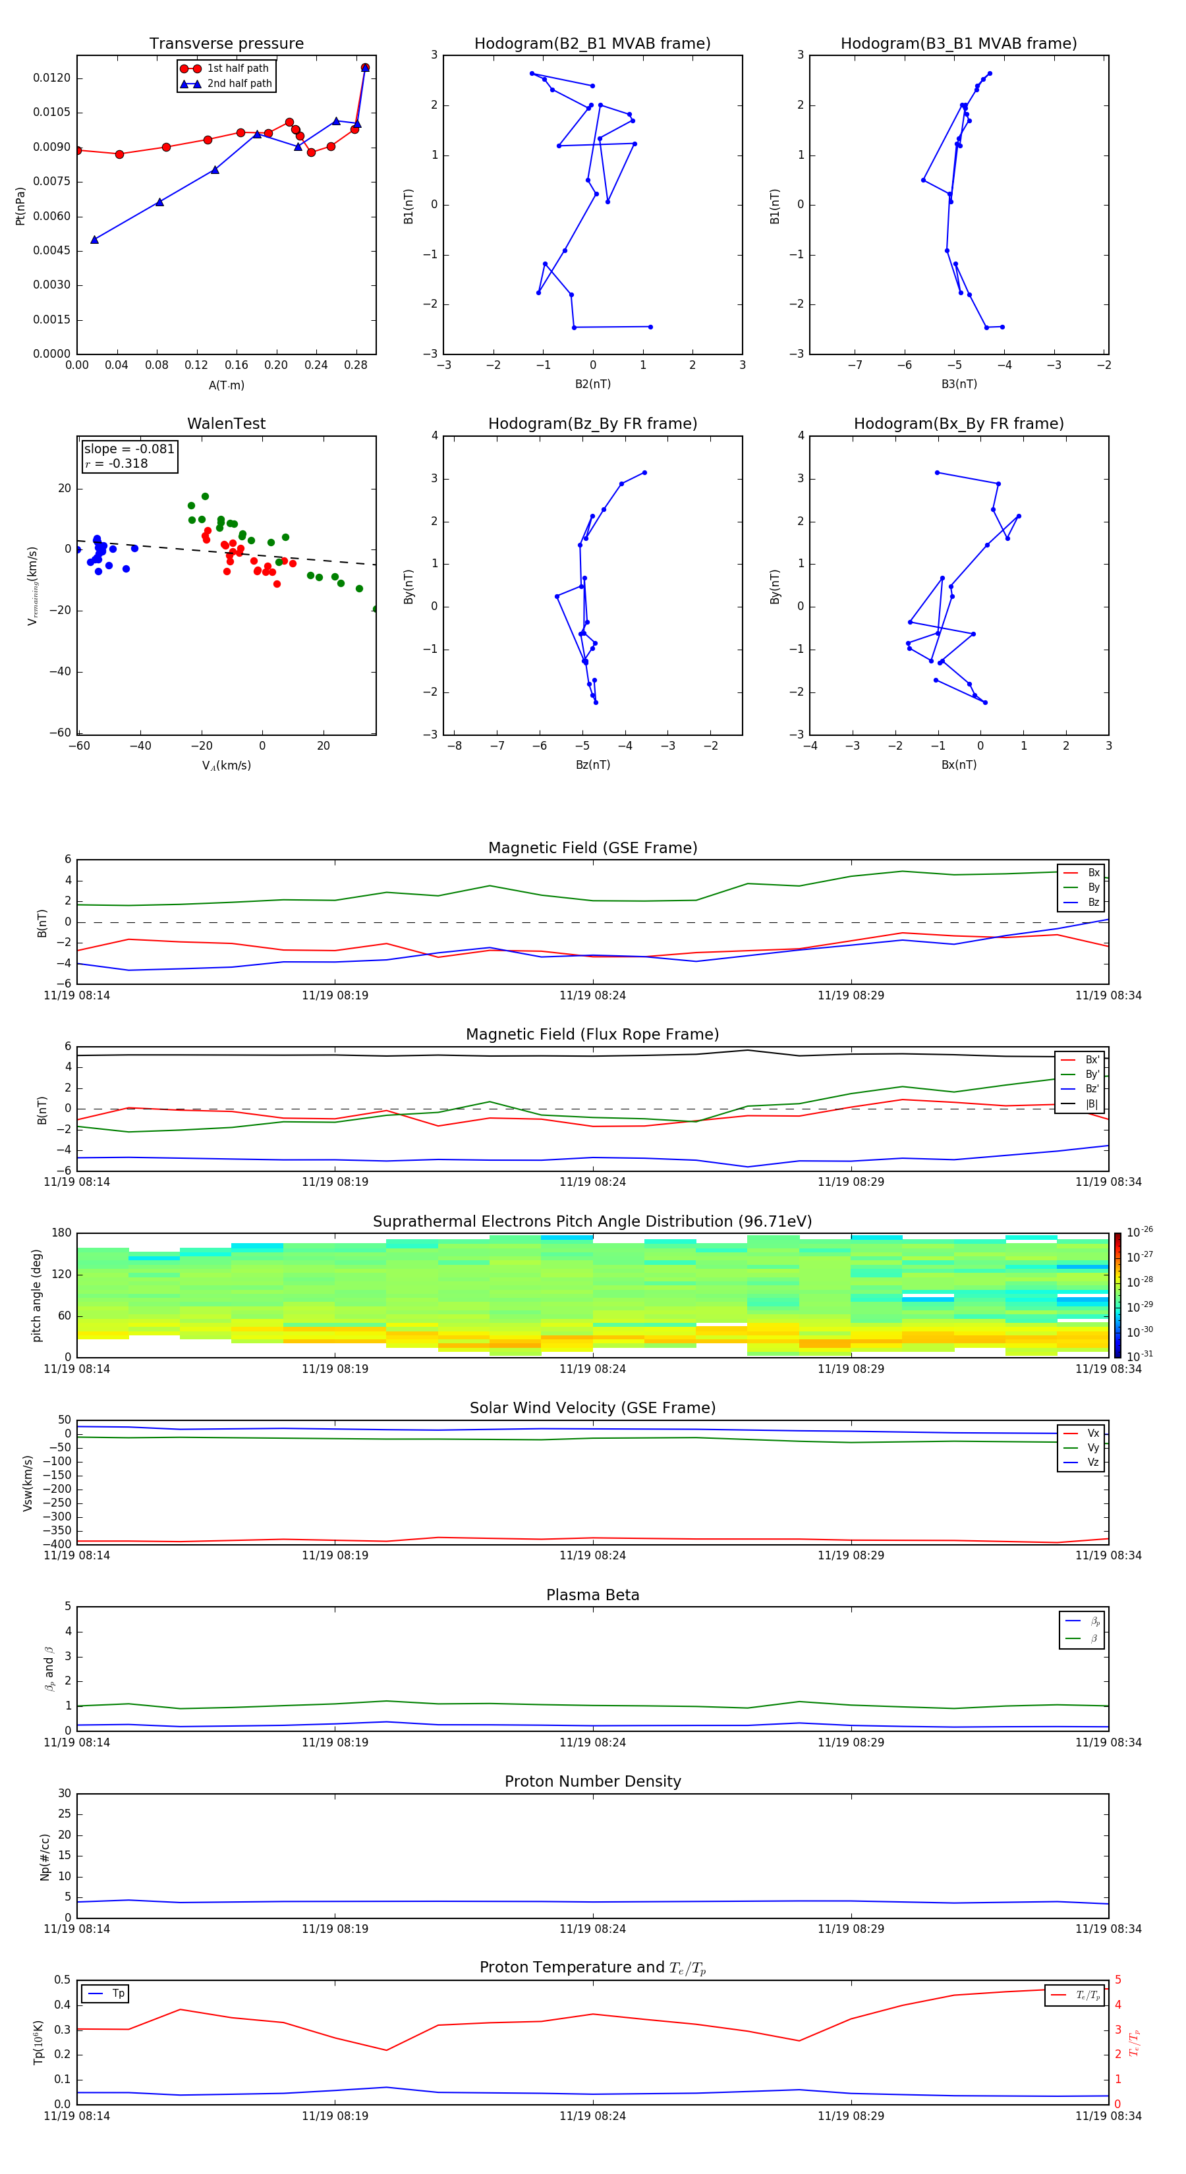Click the 'Plasma Beta' plot title
The width and height of the screenshot is (1186, 2174).
click(x=592, y=1595)
